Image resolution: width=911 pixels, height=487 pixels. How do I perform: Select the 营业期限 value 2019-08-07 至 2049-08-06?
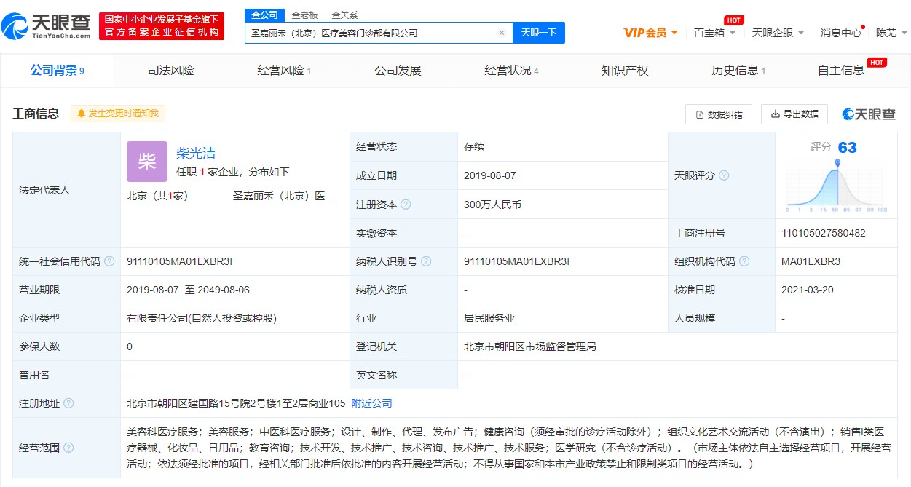tap(188, 290)
